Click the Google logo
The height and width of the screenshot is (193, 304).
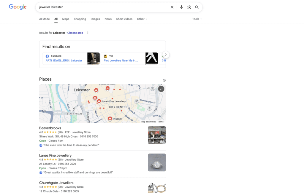click(x=18, y=7)
